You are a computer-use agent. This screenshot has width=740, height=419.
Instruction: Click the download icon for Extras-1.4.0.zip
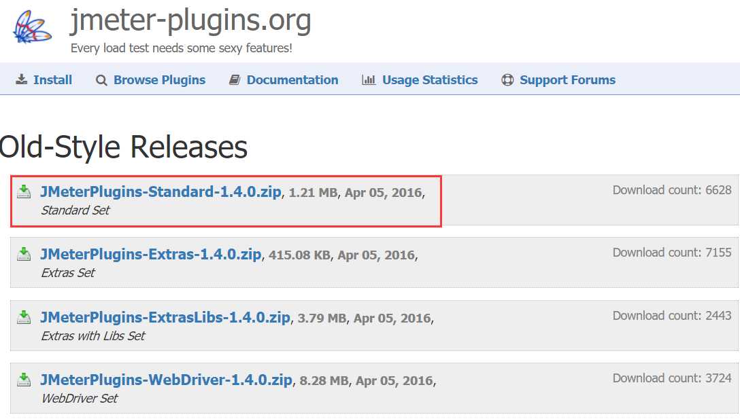24,253
